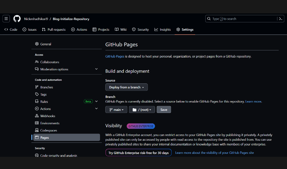The image size is (287, 169).
Task: View the Insights tab
Action: [x=163, y=30]
